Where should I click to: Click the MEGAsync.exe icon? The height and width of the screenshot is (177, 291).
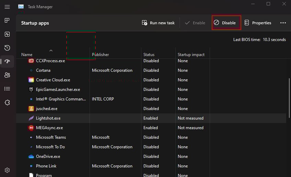pos(31,128)
